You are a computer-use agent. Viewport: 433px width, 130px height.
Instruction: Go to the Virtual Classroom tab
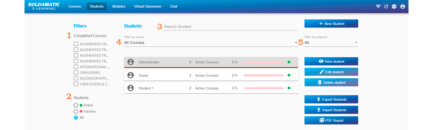pyautogui.click(x=147, y=6)
